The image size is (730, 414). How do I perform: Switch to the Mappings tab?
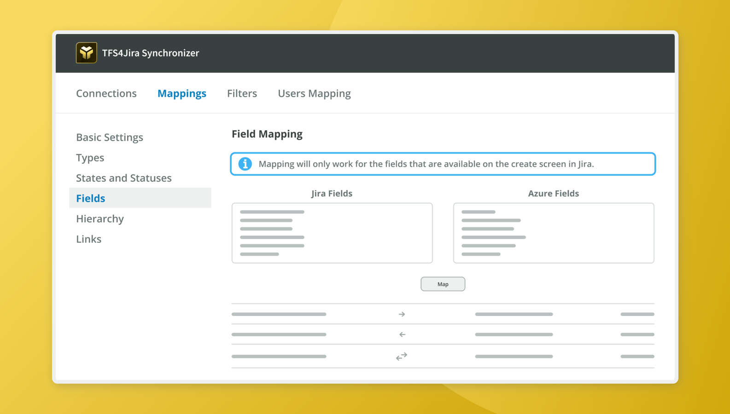[182, 93]
